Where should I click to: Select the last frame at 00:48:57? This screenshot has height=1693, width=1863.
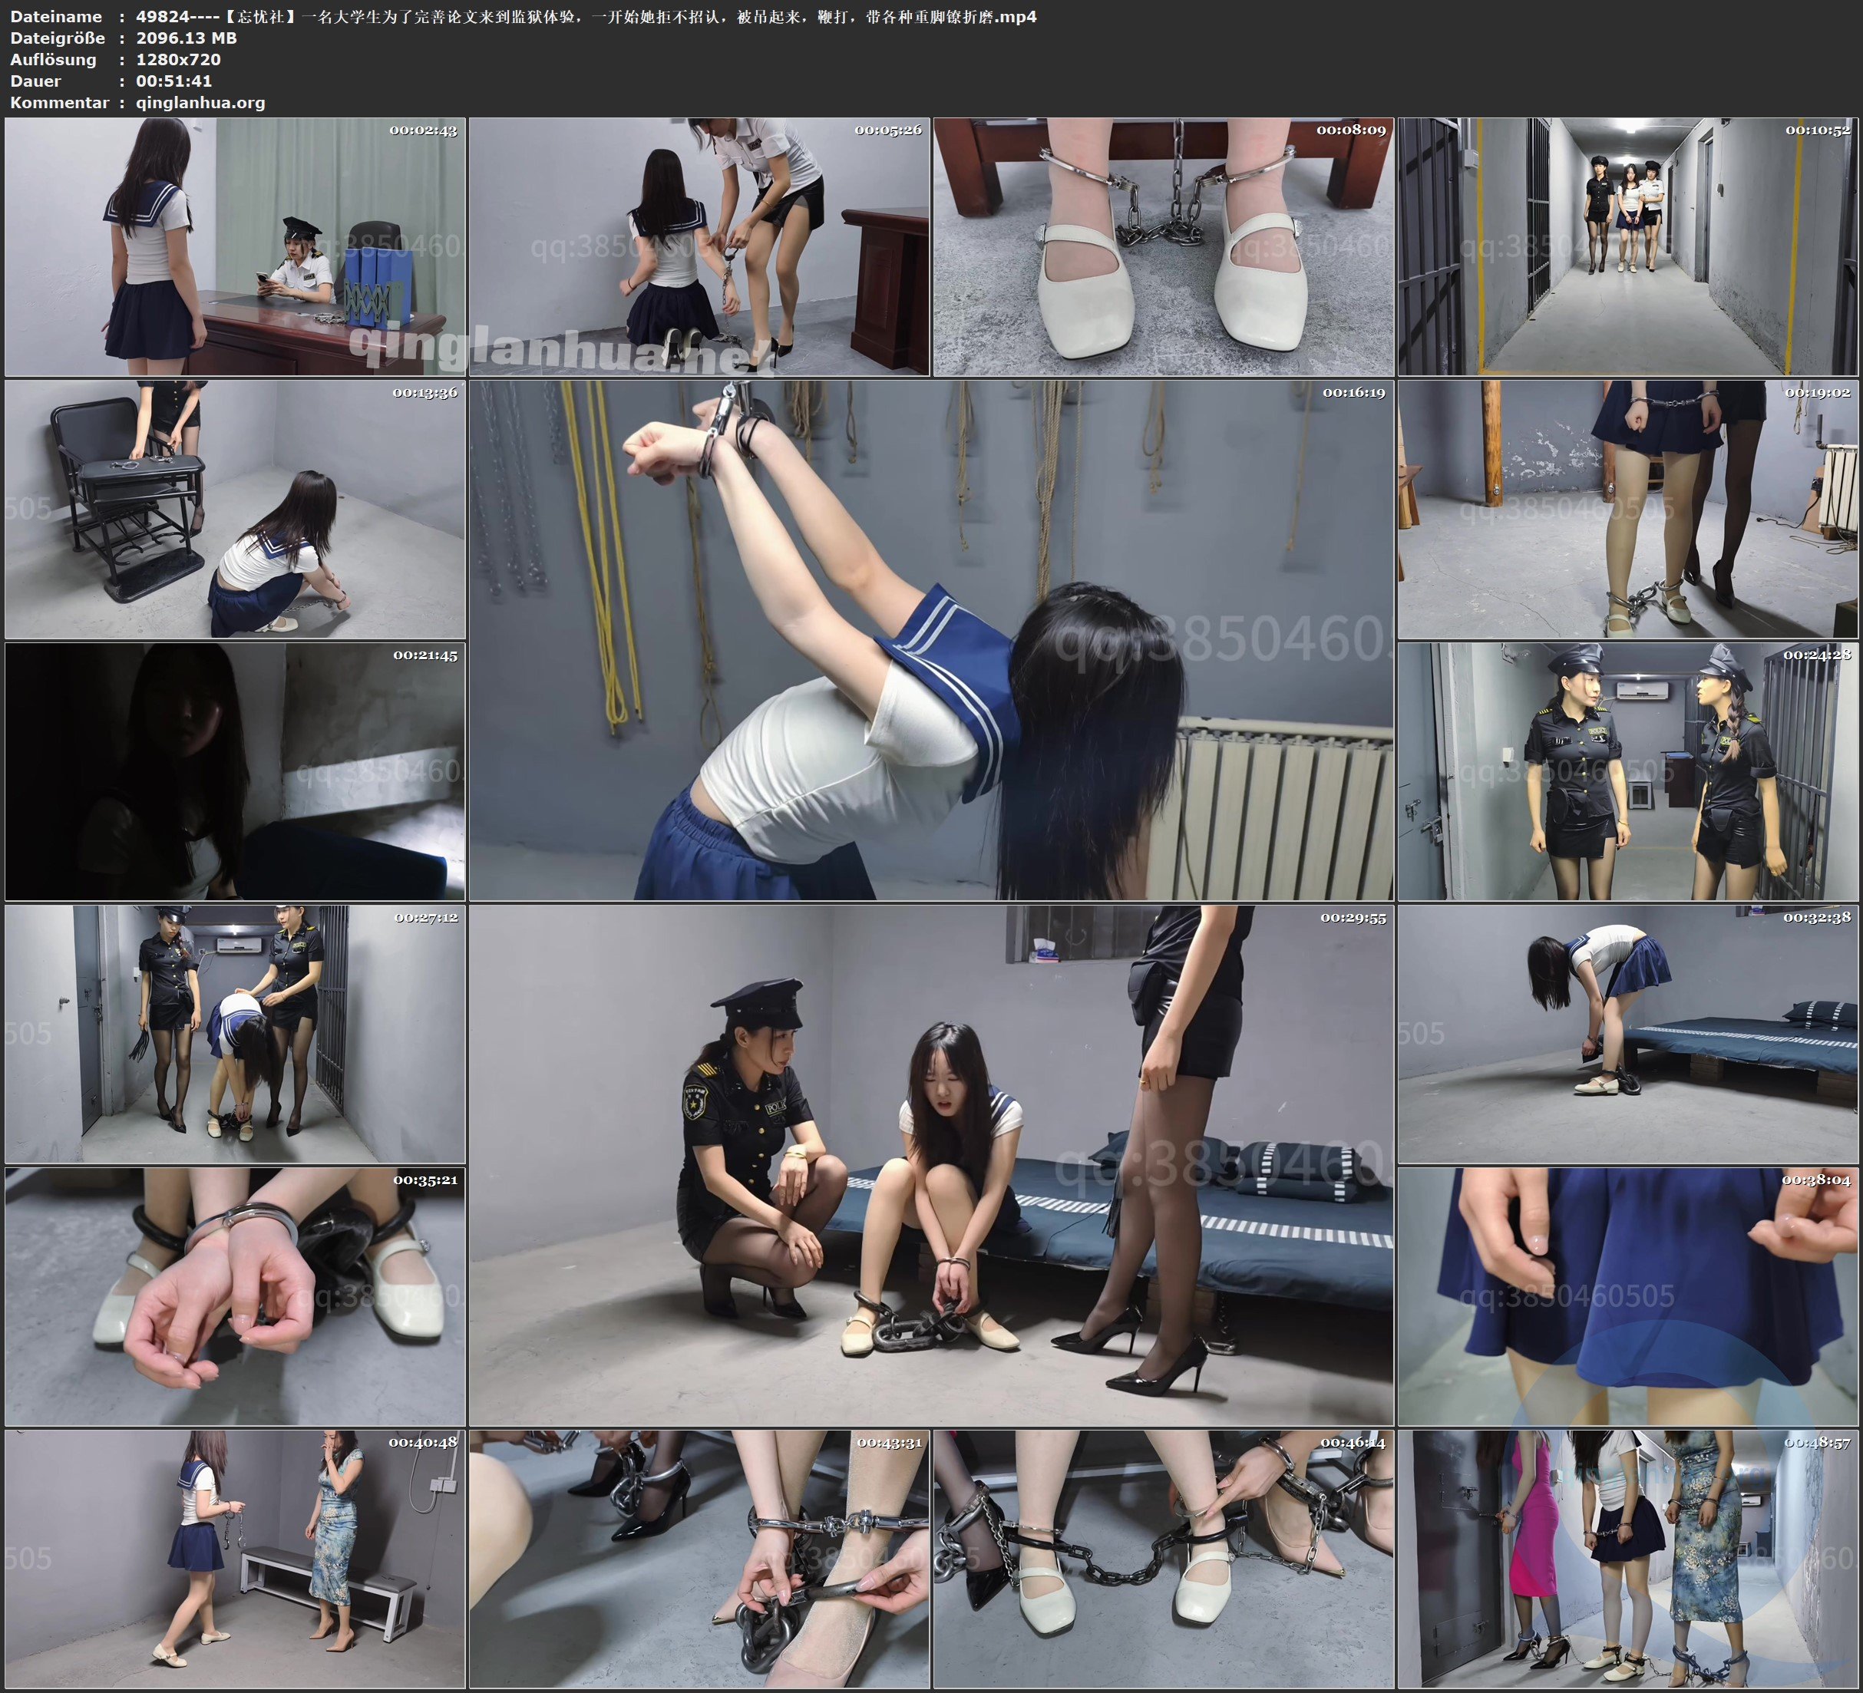pyautogui.click(x=1627, y=1559)
